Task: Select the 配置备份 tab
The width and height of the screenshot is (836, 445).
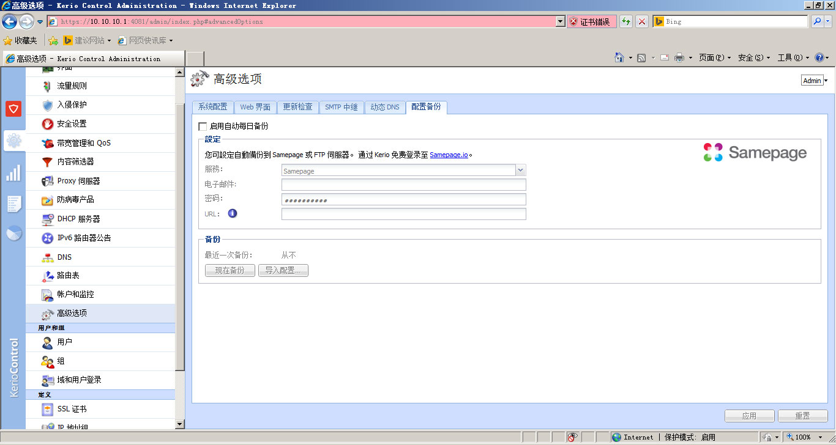Action: [426, 107]
